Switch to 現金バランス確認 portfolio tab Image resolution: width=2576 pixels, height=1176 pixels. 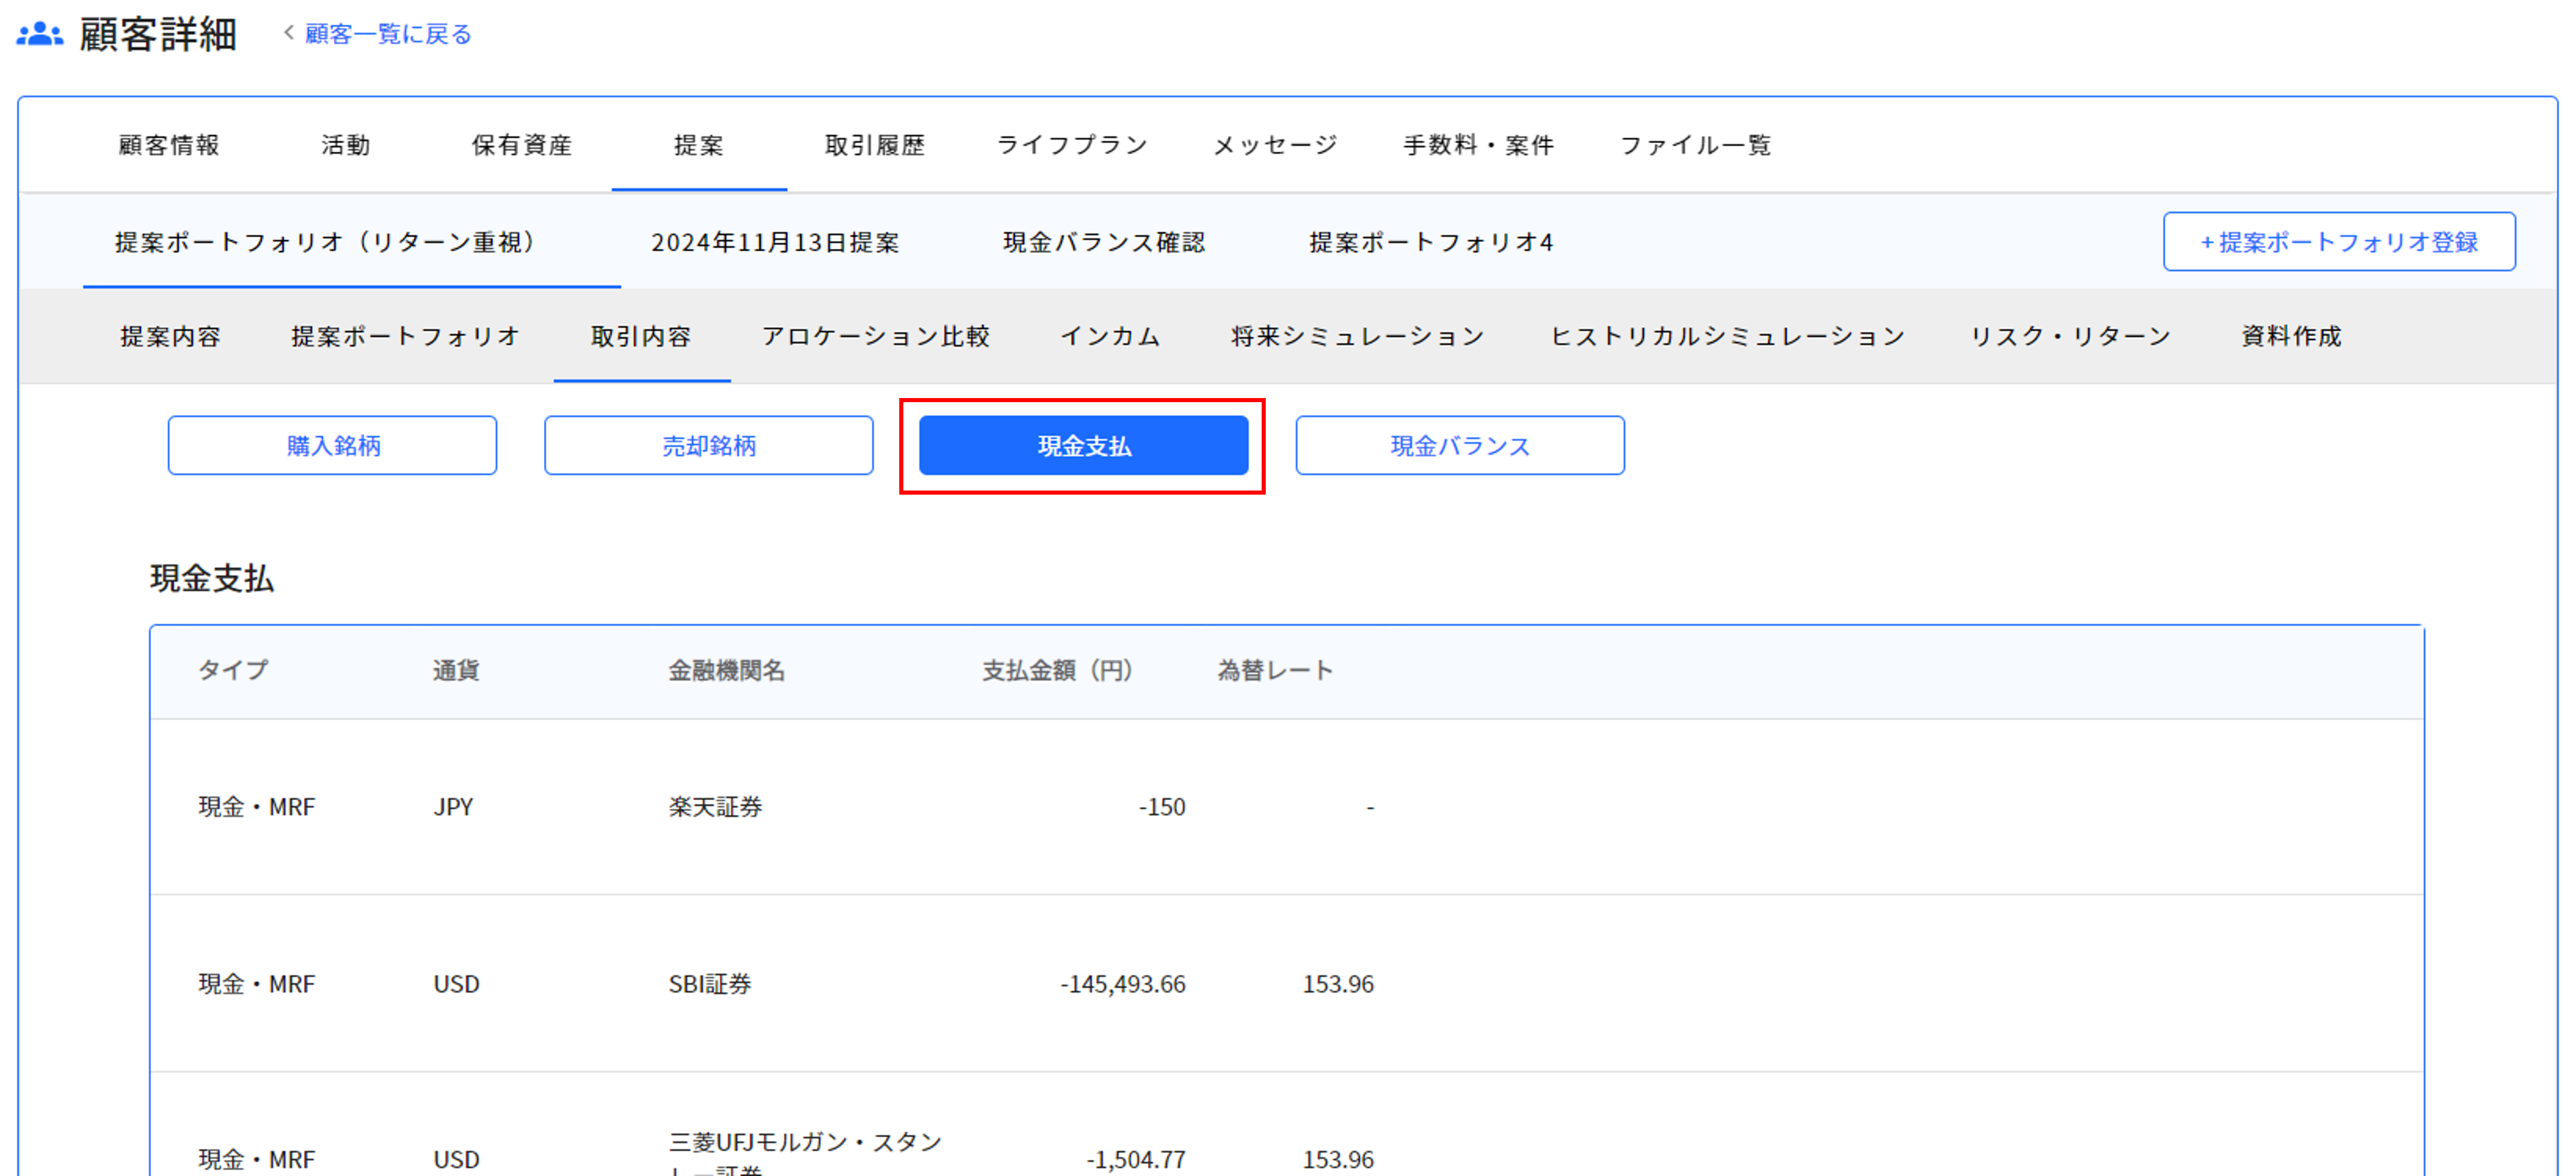click(x=1104, y=242)
